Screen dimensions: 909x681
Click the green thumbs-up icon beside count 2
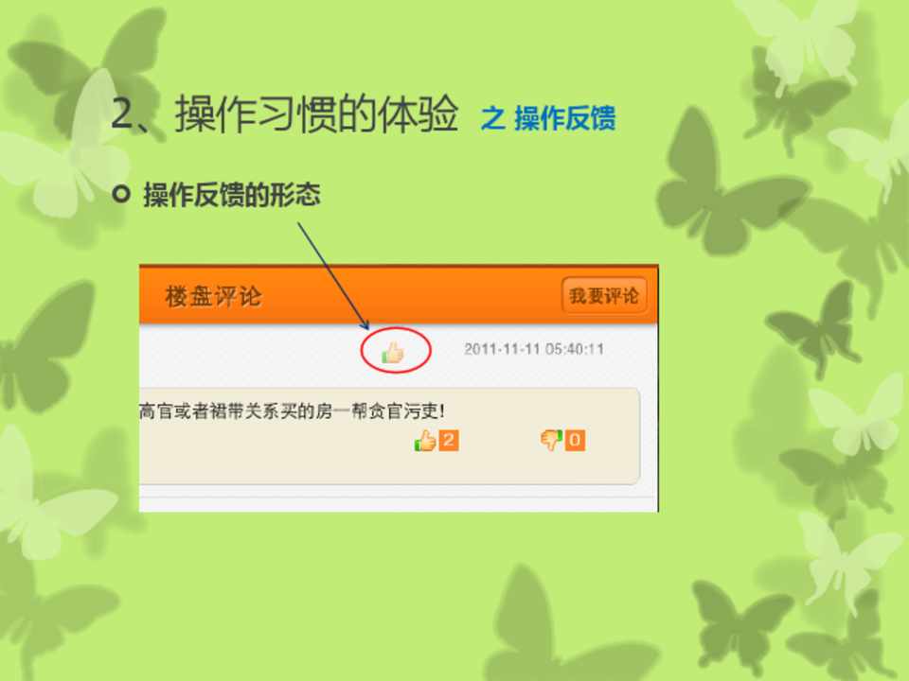pos(425,441)
